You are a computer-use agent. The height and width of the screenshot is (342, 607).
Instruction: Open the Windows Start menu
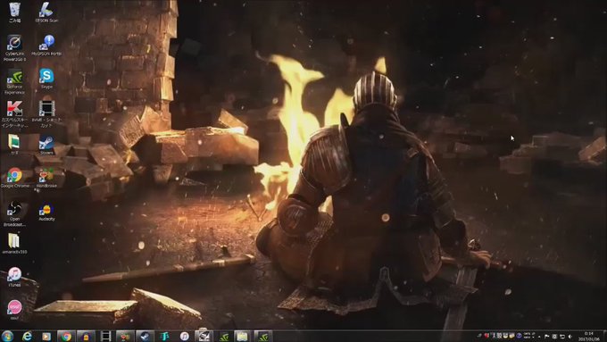coord(7,336)
